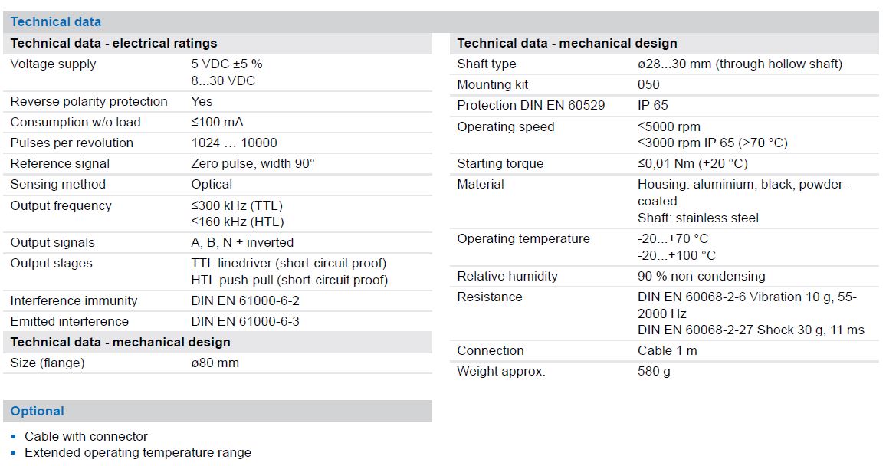Select the "ø80 mm" flange size value
Viewport: 886px width, 466px height.
click(x=215, y=363)
